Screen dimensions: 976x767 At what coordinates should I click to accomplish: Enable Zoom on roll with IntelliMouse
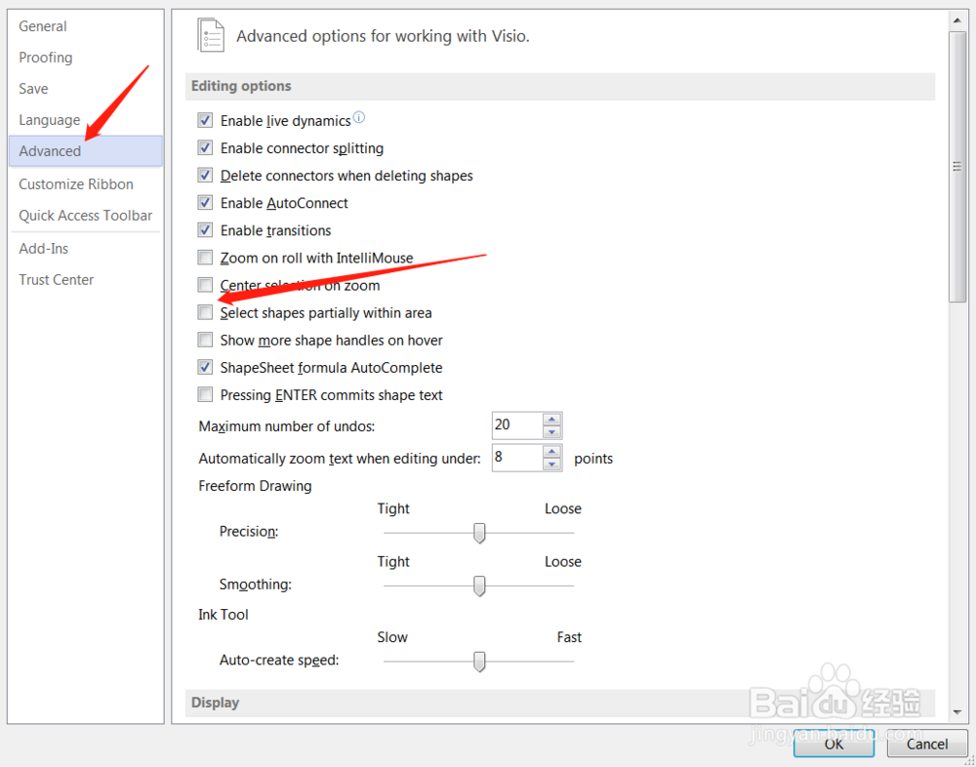pos(205,258)
